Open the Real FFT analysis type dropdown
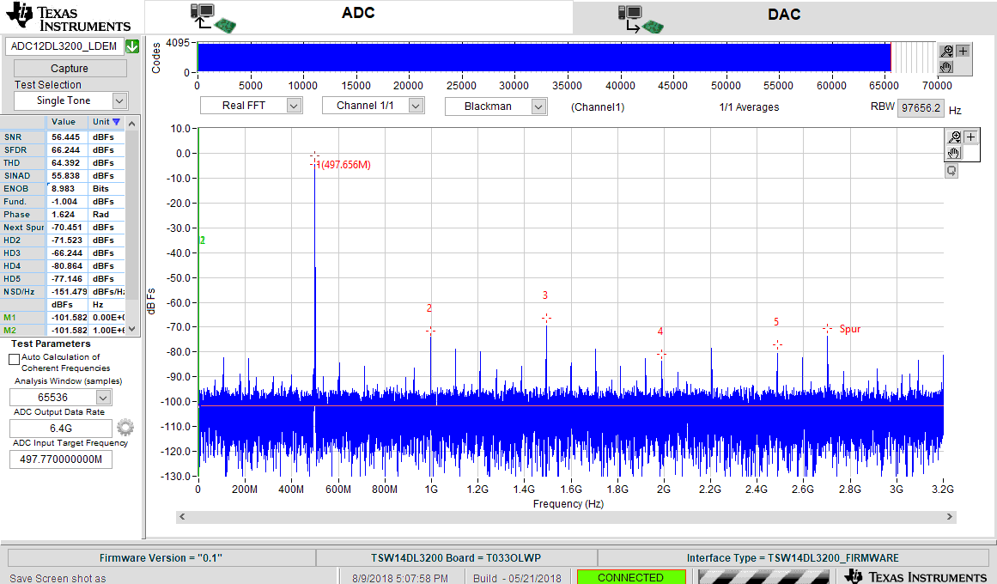This screenshot has height=584, width=997. (251, 106)
